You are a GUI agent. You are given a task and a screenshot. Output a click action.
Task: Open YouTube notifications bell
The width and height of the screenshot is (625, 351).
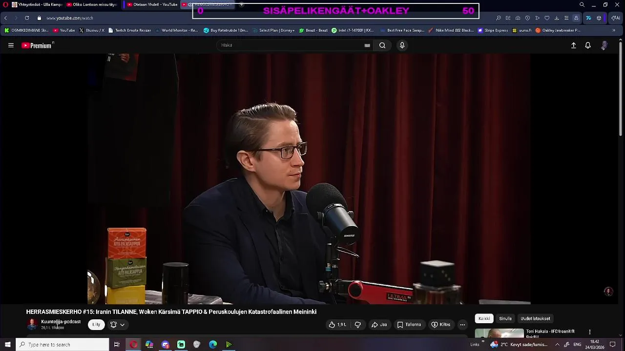pos(588,45)
